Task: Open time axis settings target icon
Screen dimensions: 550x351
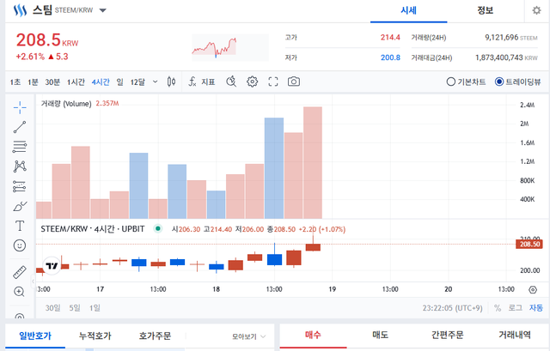Action: pos(533,290)
